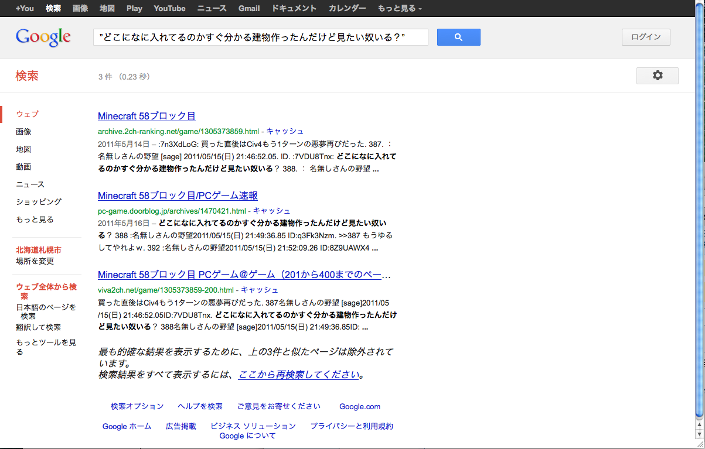Select ニュース in the left sidebar
Screen dimensions: 705x449
[x=30, y=184]
